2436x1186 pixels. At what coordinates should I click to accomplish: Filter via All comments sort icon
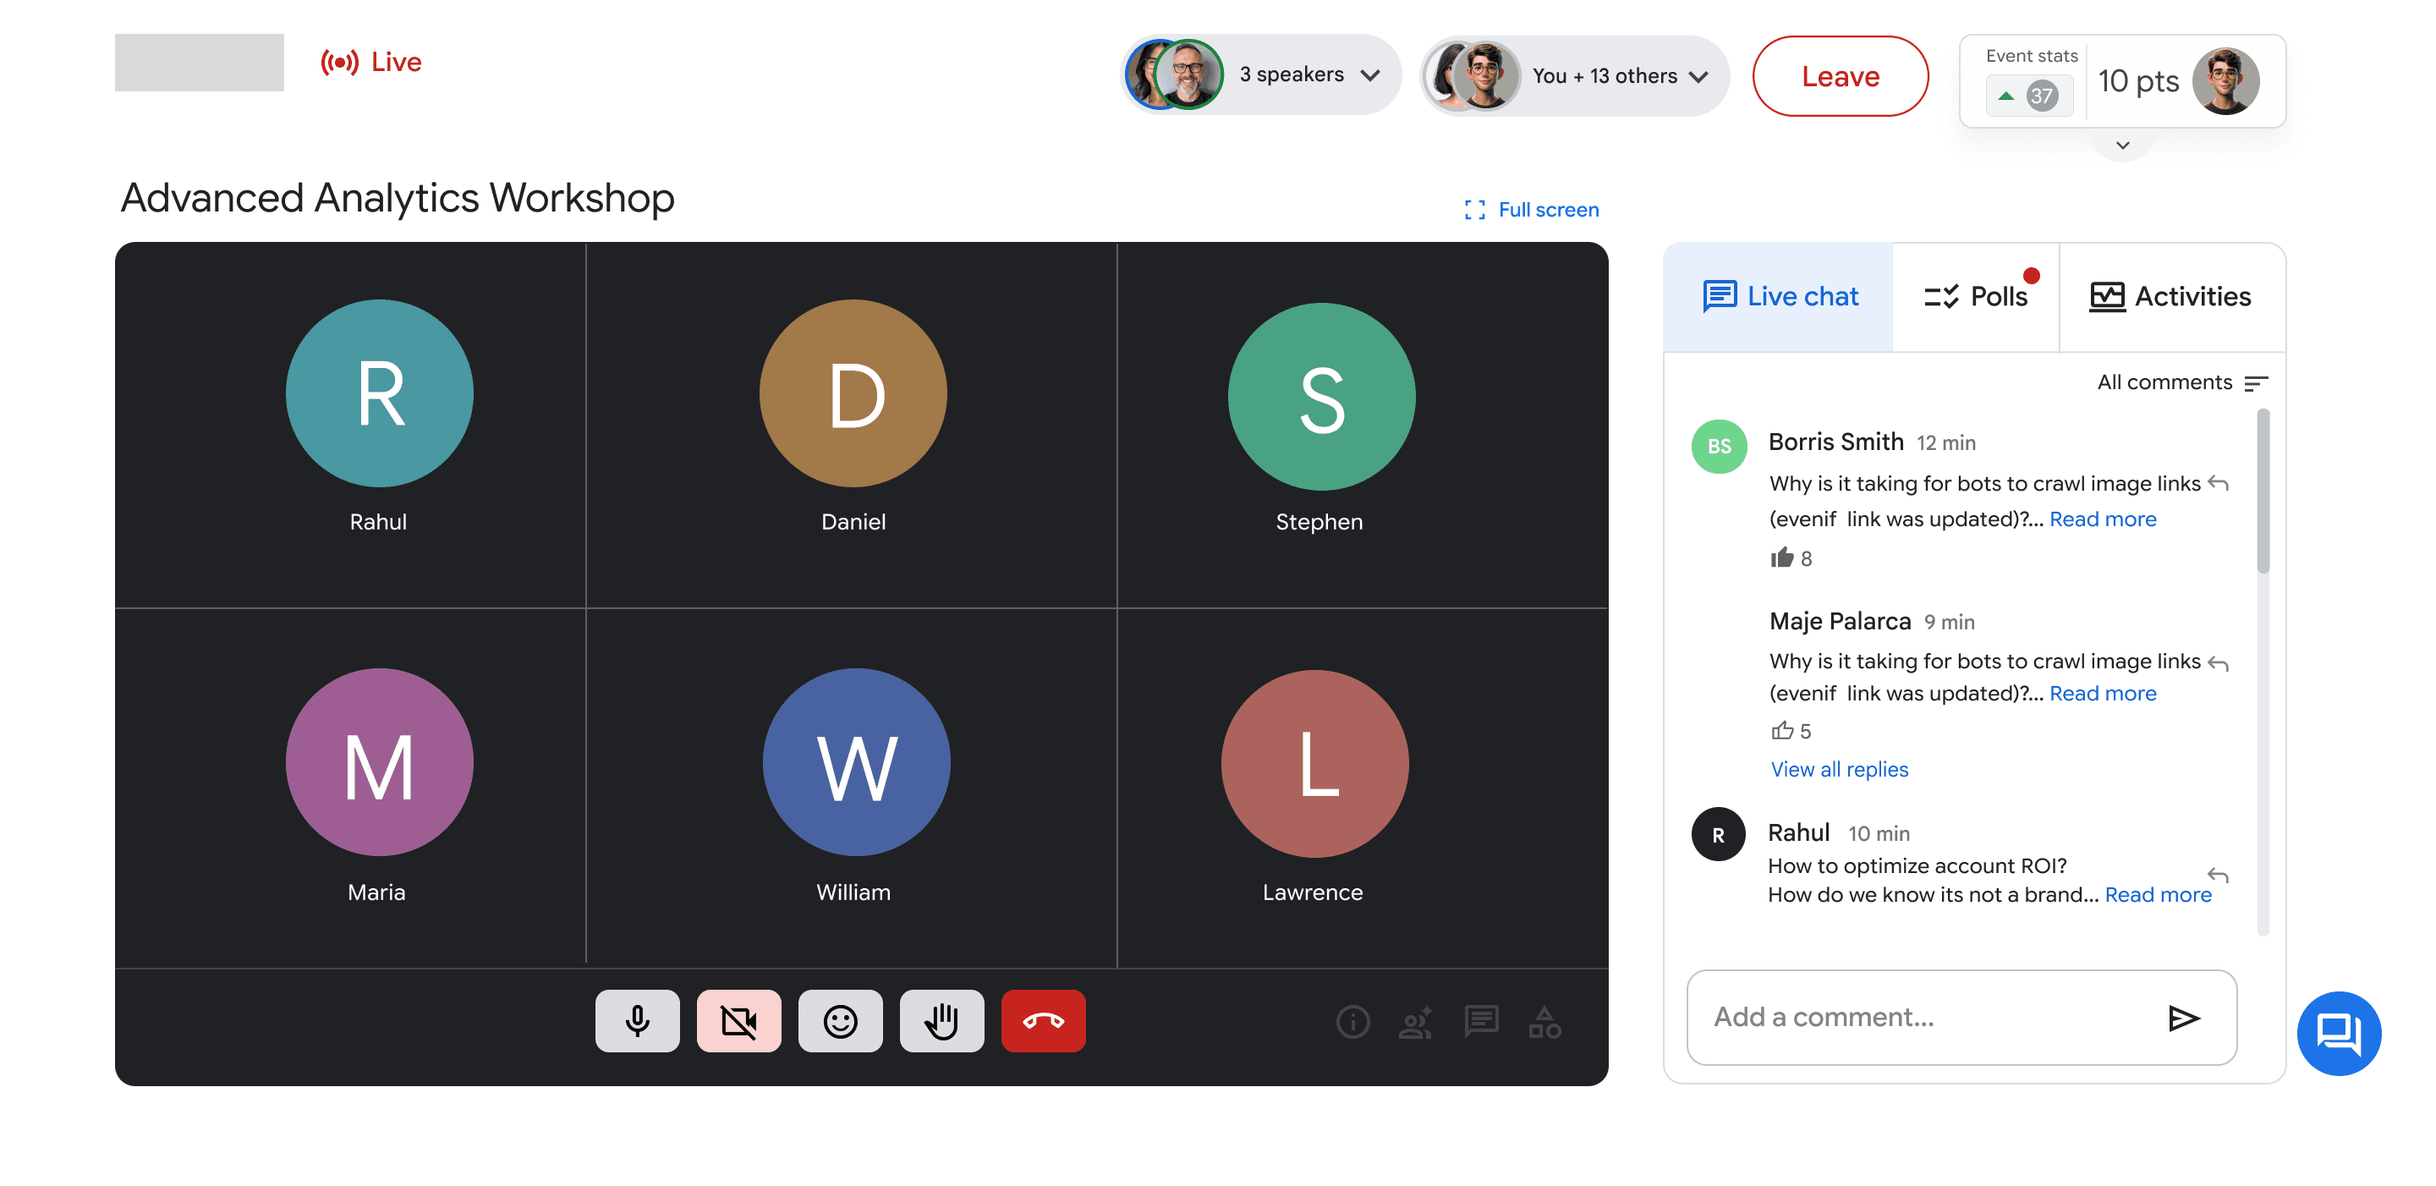pos(2255,383)
